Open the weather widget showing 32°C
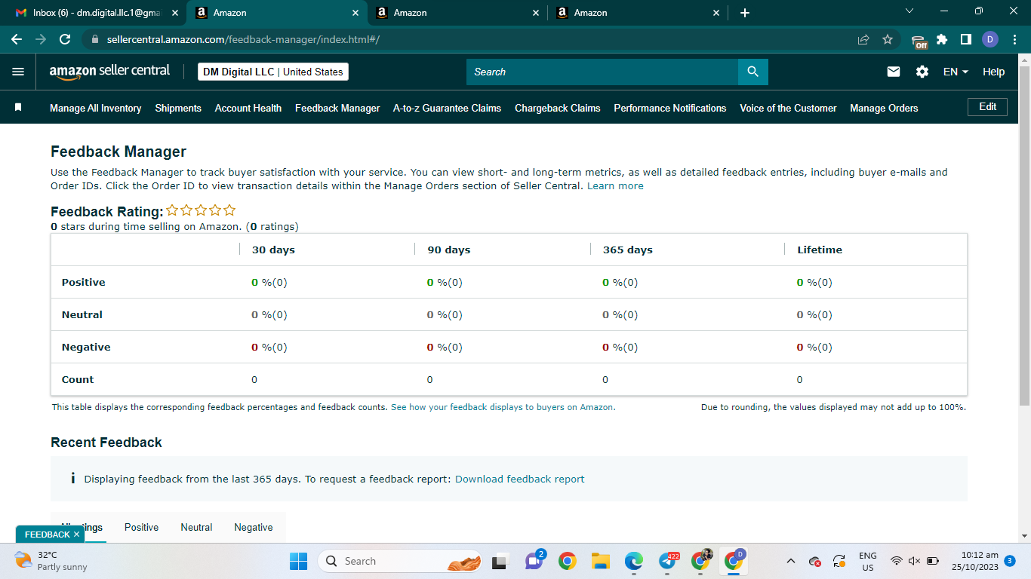Image resolution: width=1031 pixels, height=579 pixels. click(x=51, y=561)
